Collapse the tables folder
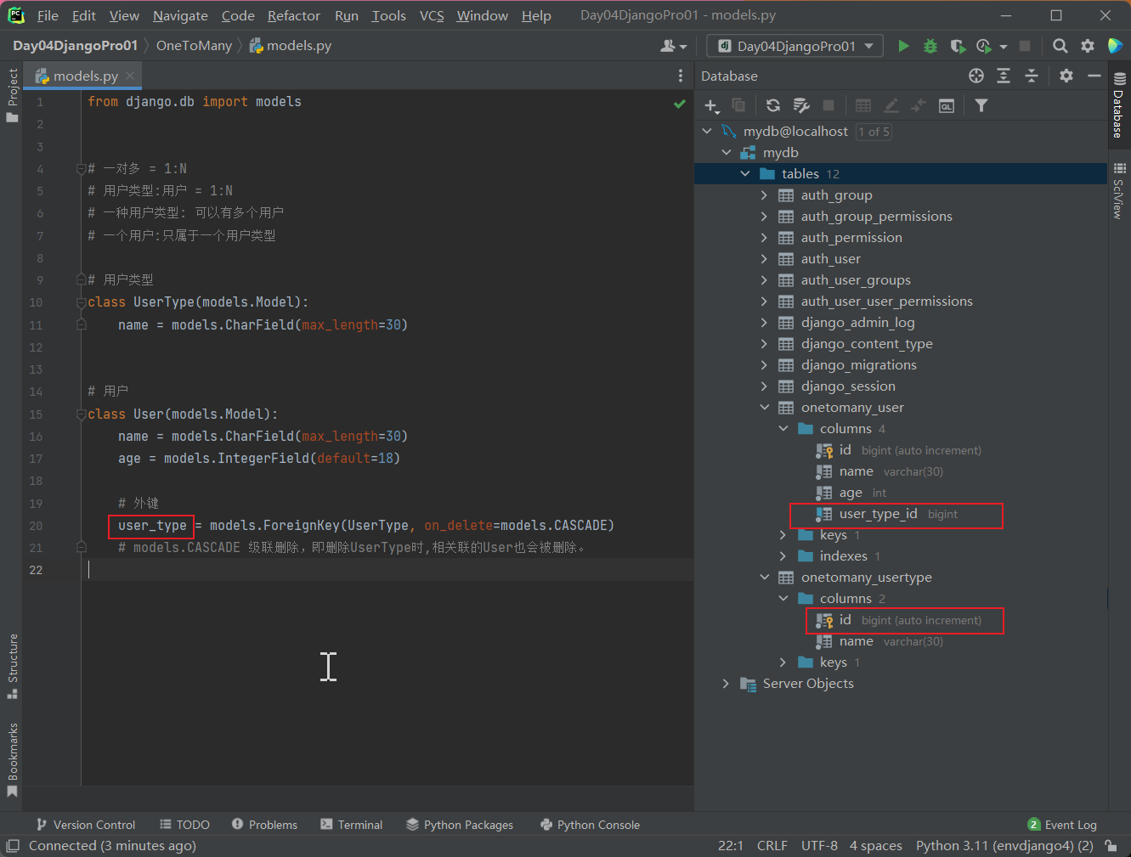 click(x=745, y=173)
